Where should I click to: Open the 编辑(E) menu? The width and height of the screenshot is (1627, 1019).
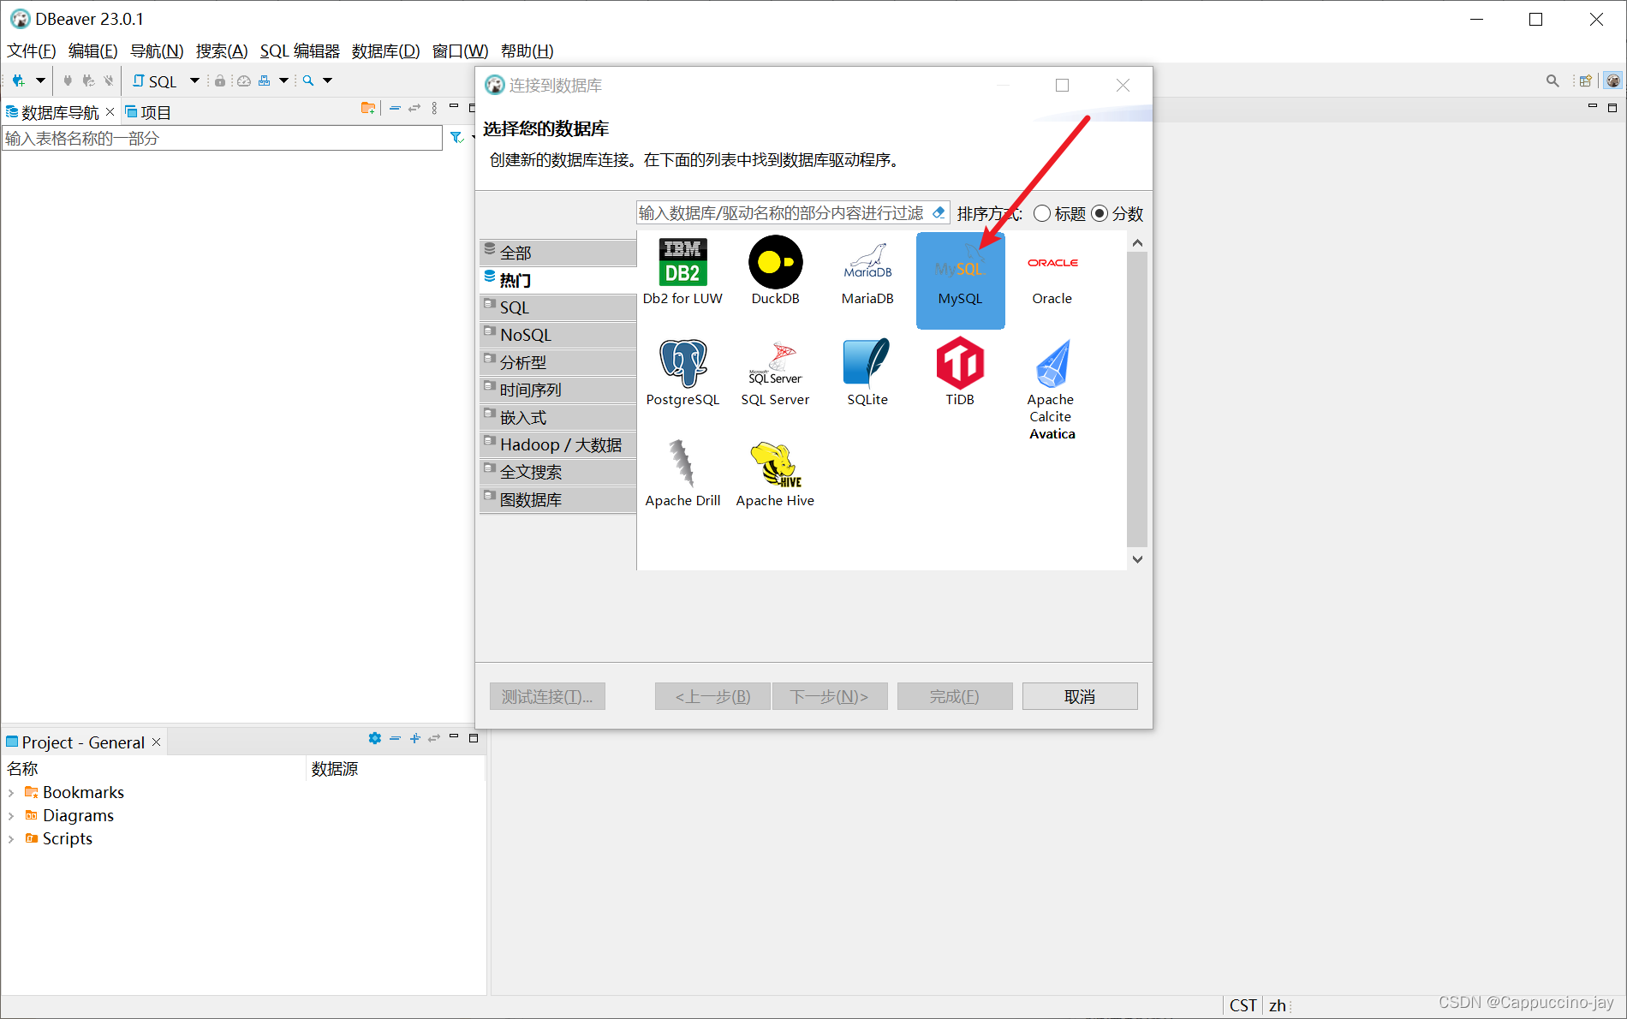92,51
